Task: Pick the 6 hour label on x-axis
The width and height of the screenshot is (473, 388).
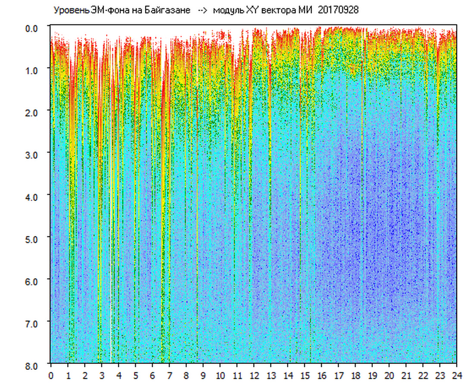Action: [152, 375]
